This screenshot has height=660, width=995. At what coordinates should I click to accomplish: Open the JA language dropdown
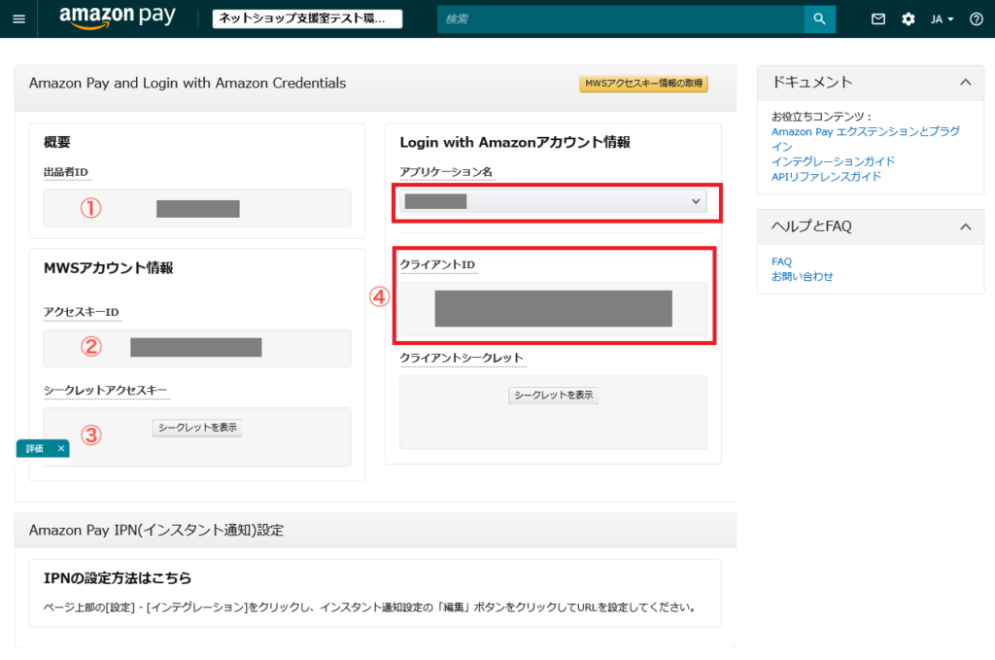(x=943, y=19)
